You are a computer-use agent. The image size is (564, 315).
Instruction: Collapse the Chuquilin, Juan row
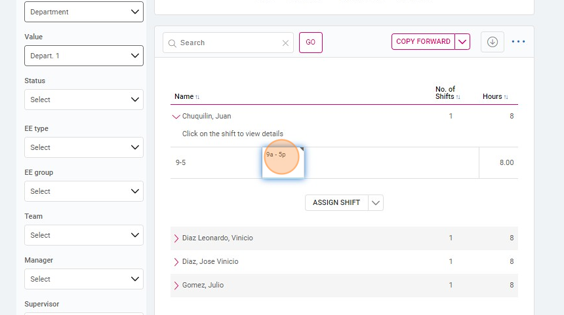[x=176, y=117]
